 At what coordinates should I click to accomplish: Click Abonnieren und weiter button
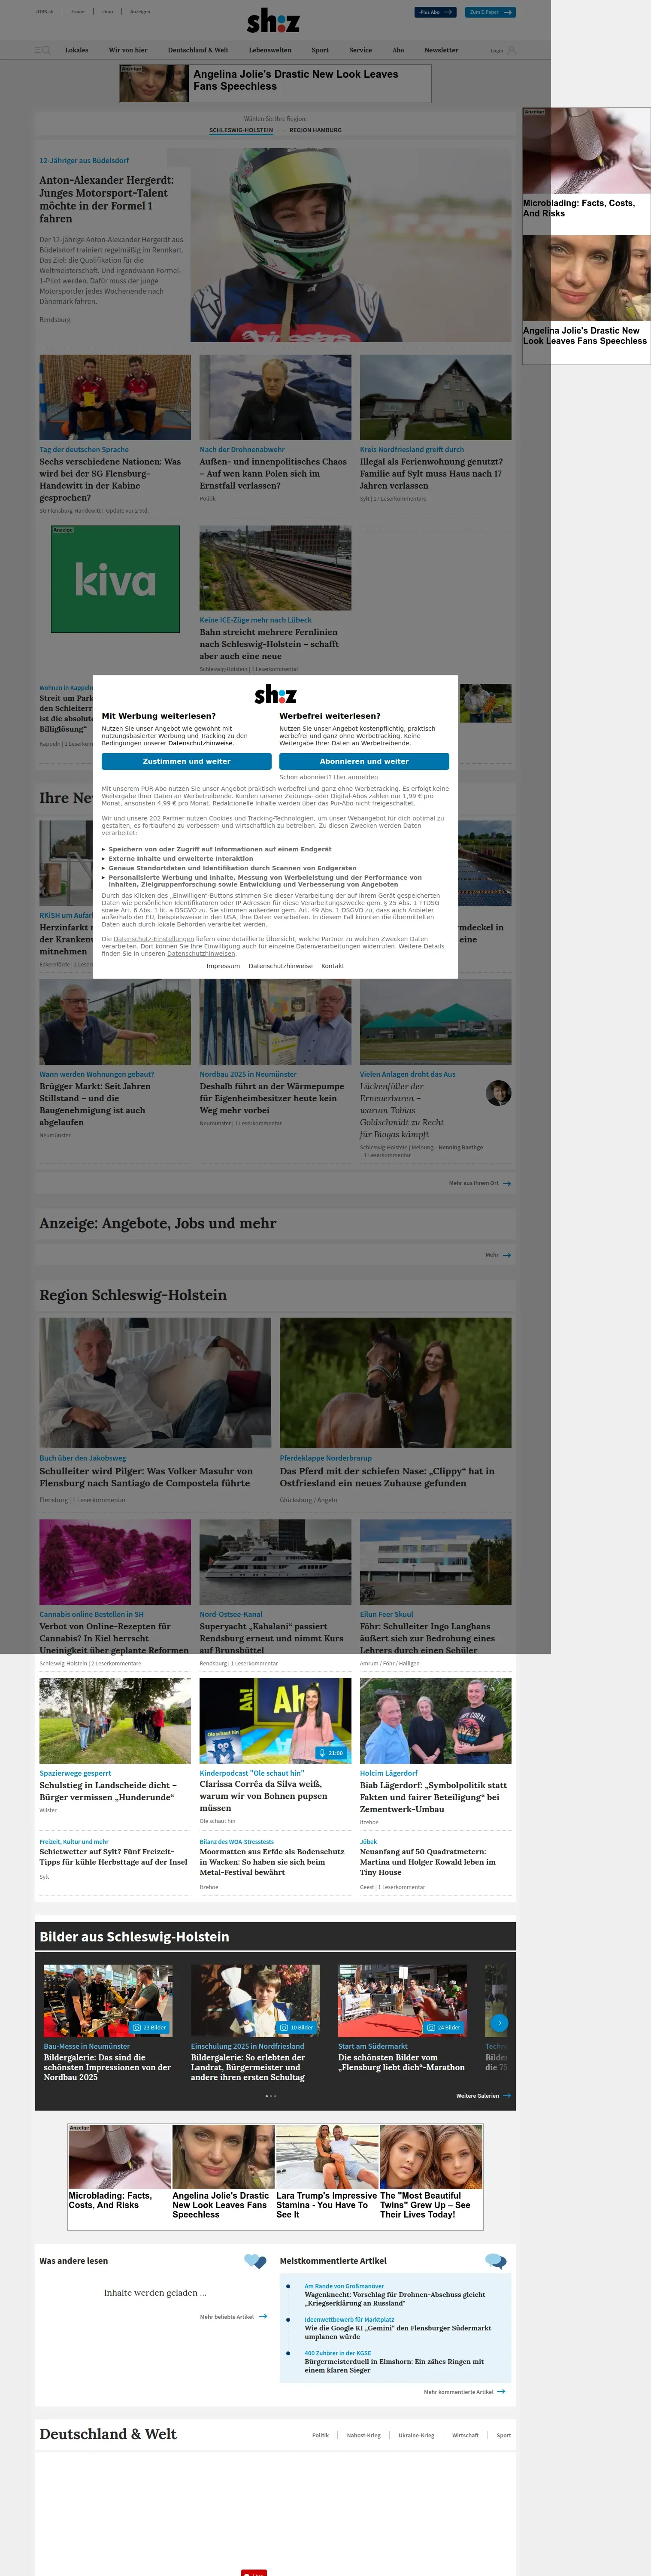click(364, 761)
